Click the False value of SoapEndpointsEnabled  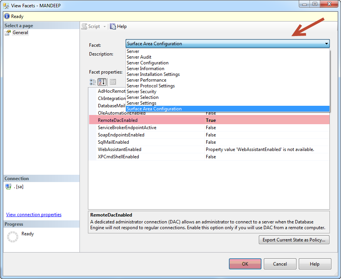[211, 135]
